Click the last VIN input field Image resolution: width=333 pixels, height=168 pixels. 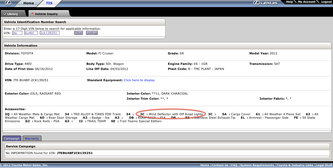pos(49,33)
